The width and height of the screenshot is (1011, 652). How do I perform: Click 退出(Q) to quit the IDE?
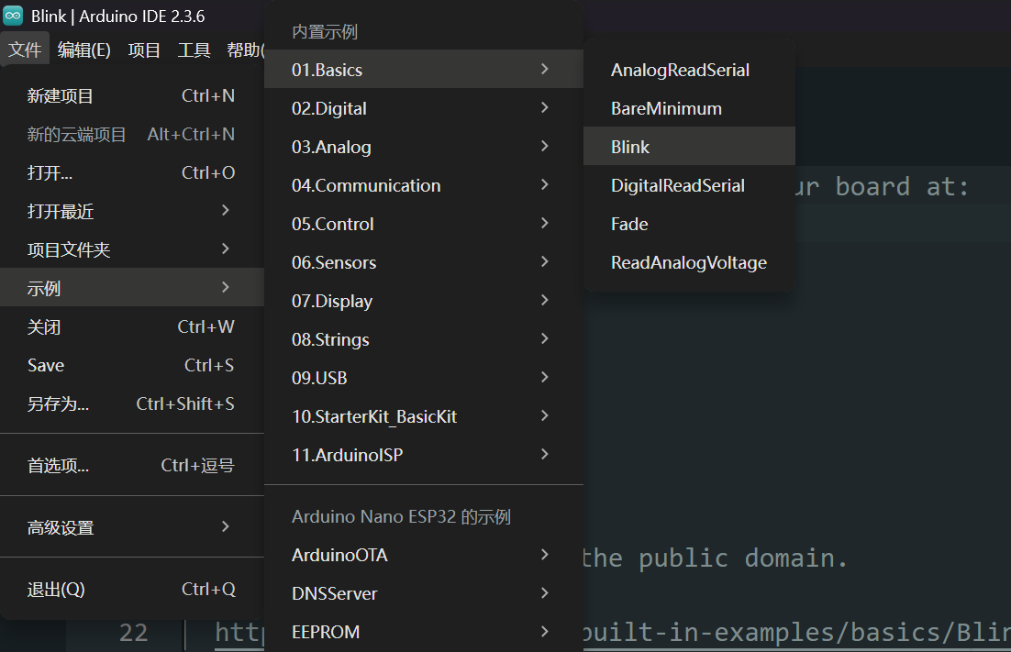click(57, 590)
